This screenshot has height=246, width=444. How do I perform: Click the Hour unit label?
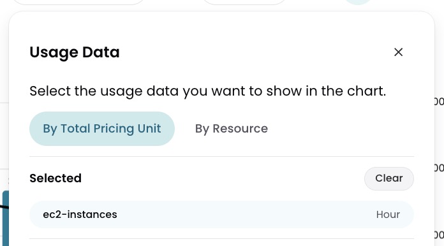coord(388,215)
